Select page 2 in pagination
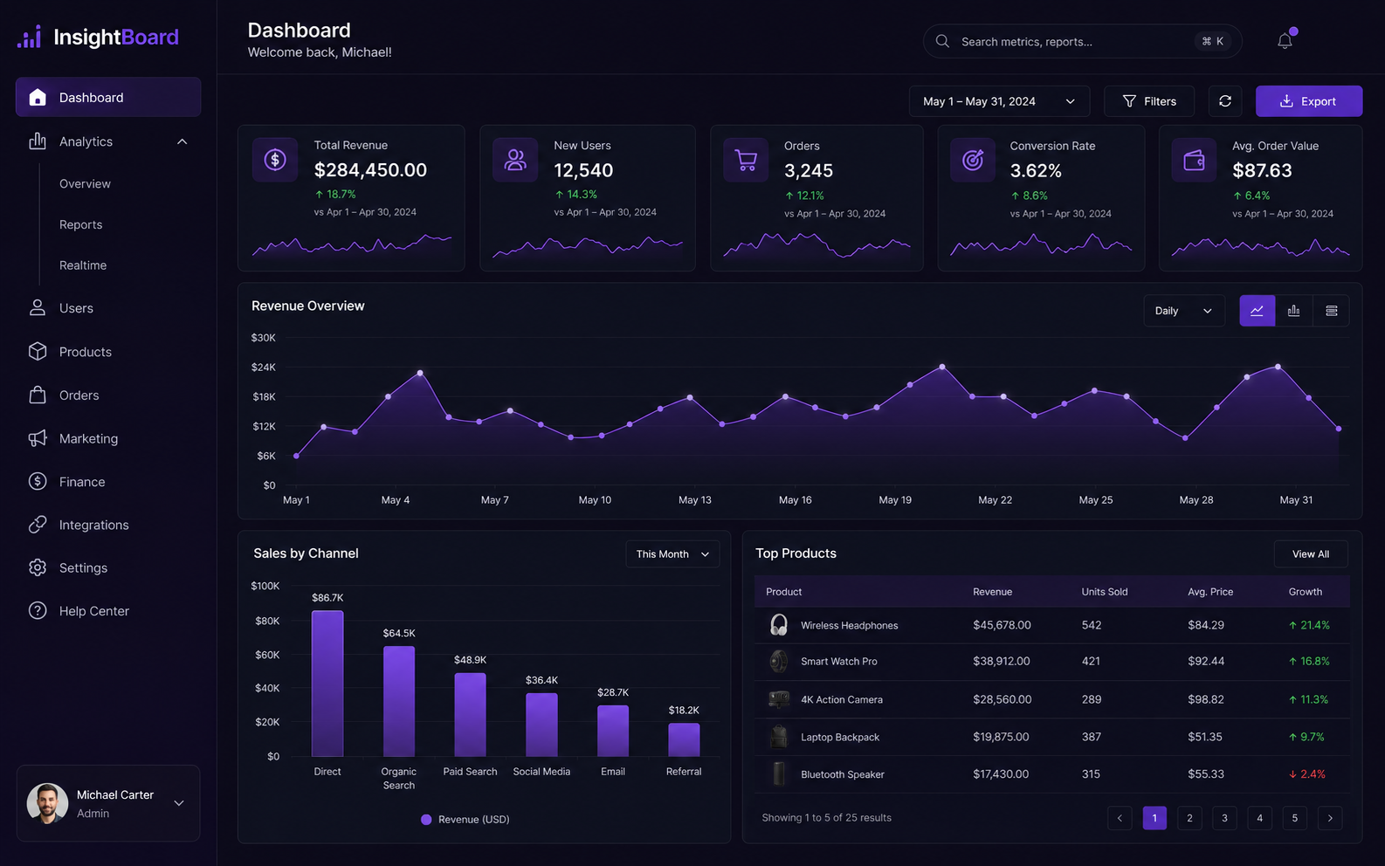The height and width of the screenshot is (866, 1385). point(1189,818)
